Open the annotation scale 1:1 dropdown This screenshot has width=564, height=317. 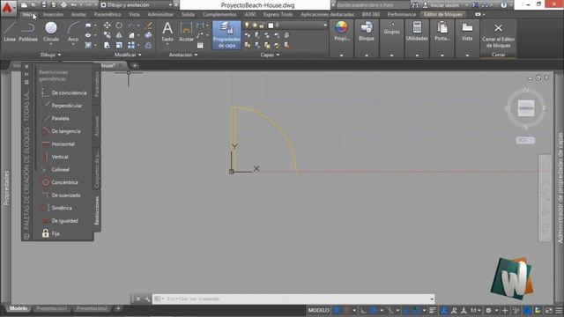pos(476,310)
